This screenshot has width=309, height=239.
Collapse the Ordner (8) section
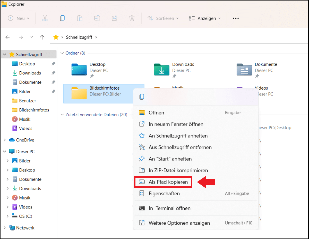coord(62,53)
